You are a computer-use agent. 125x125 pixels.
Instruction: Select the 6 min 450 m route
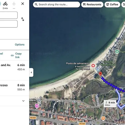click(14, 70)
